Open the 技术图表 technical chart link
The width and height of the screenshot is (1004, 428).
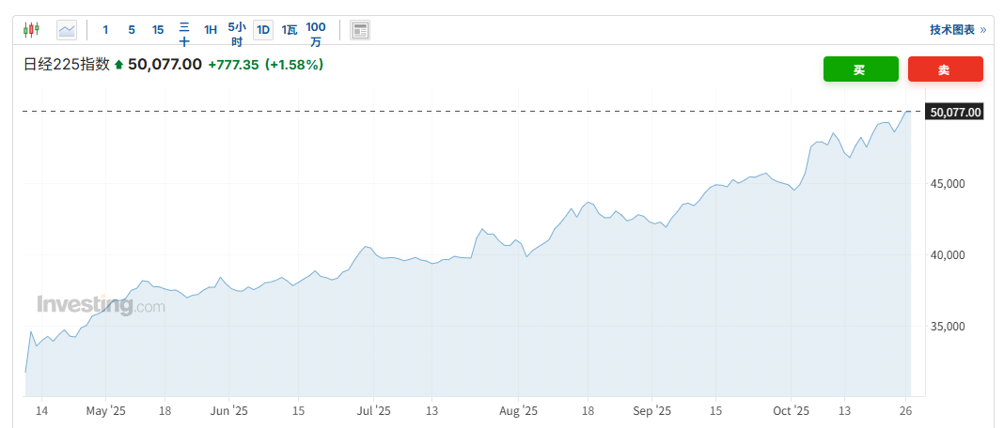point(952,30)
